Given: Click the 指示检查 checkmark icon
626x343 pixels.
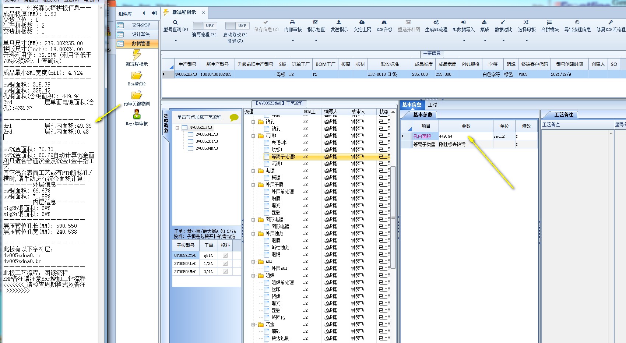Looking at the screenshot, I should coord(316,22).
